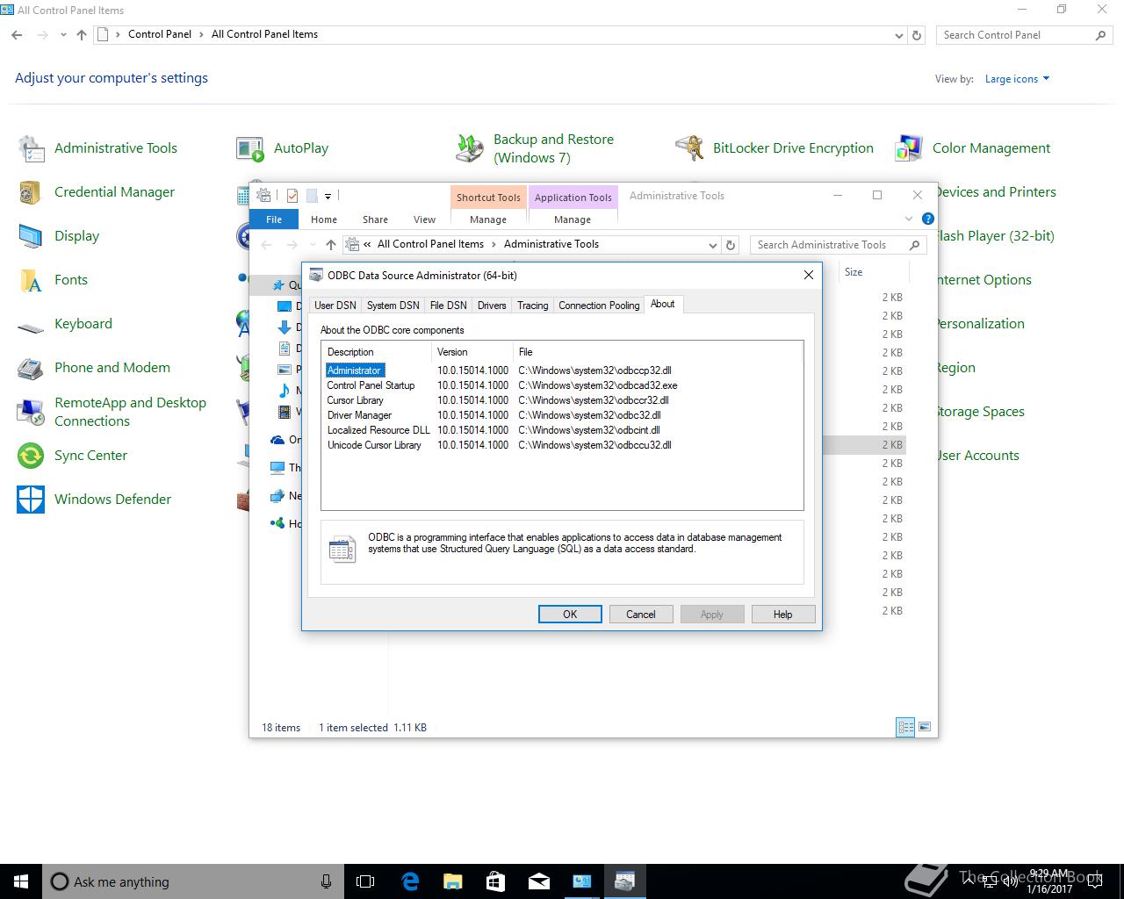Image resolution: width=1124 pixels, height=899 pixels.
Task: Open the Store app from taskbar
Action: [495, 881]
